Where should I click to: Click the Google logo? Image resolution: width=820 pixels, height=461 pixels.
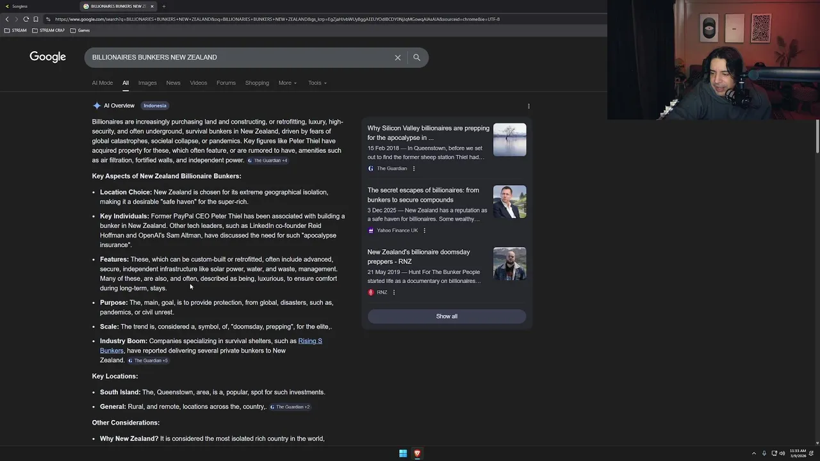click(x=47, y=57)
